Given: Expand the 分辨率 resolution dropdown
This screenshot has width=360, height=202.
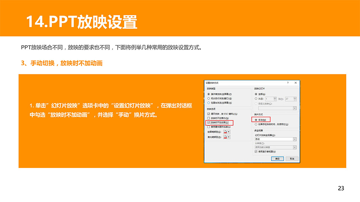Looking at the screenshot, I should pos(295,147).
